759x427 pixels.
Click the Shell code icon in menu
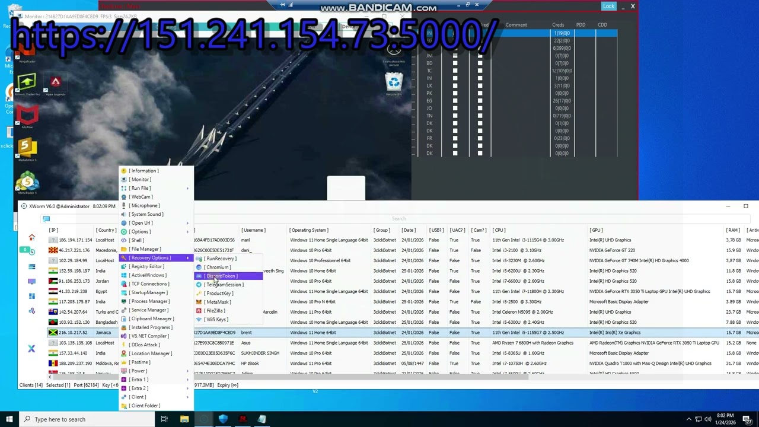pyautogui.click(x=124, y=240)
